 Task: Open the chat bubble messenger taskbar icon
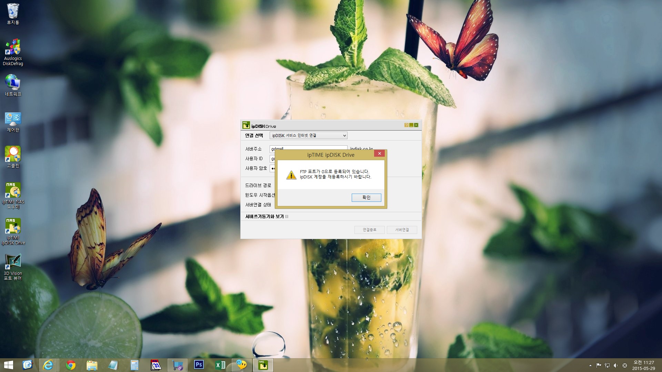[242, 365]
